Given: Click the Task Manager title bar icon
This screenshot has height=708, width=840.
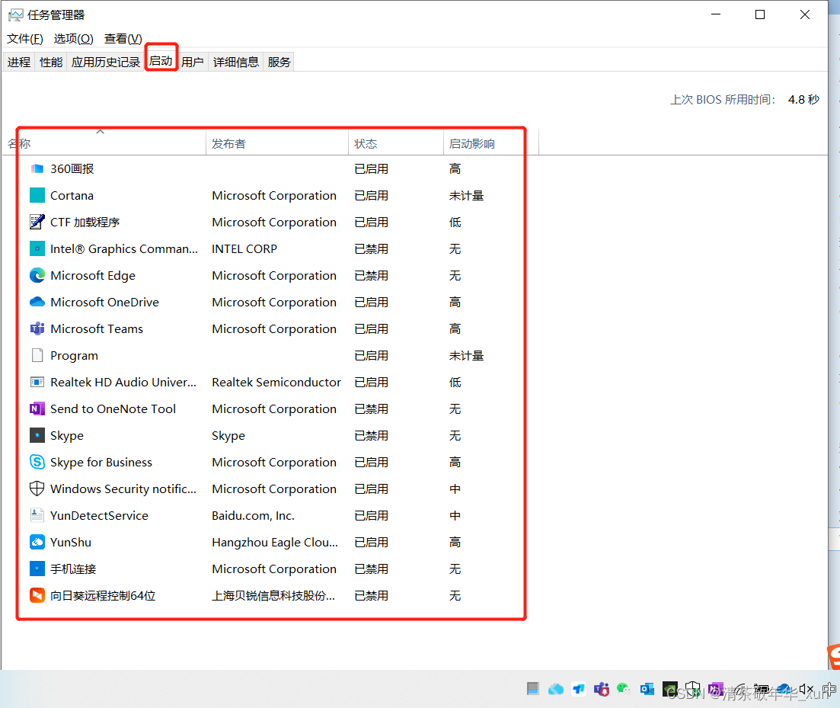Looking at the screenshot, I should [x=15, y=15].
